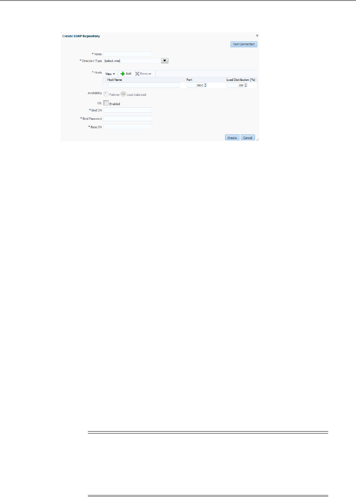Select the Load balanced availability option

(123, 94)
